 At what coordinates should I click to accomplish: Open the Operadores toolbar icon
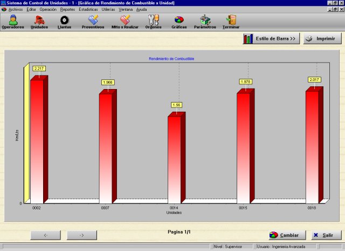coord(13,21)
